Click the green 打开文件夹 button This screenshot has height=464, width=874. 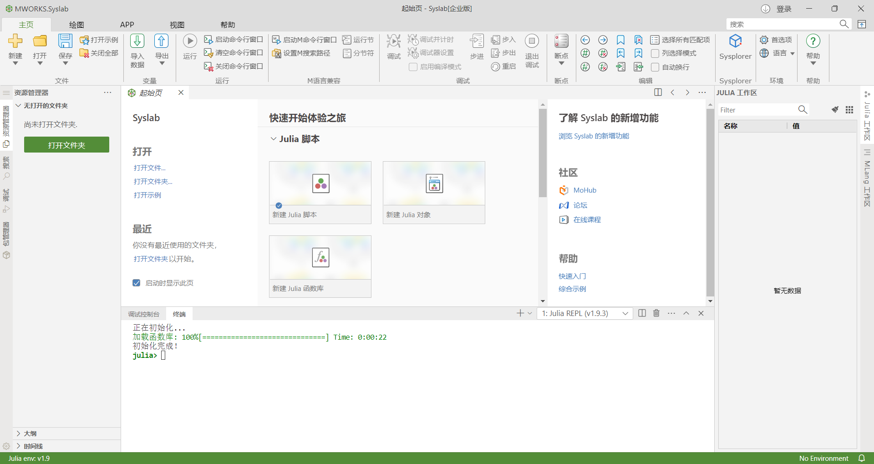[x=66, y=145]
